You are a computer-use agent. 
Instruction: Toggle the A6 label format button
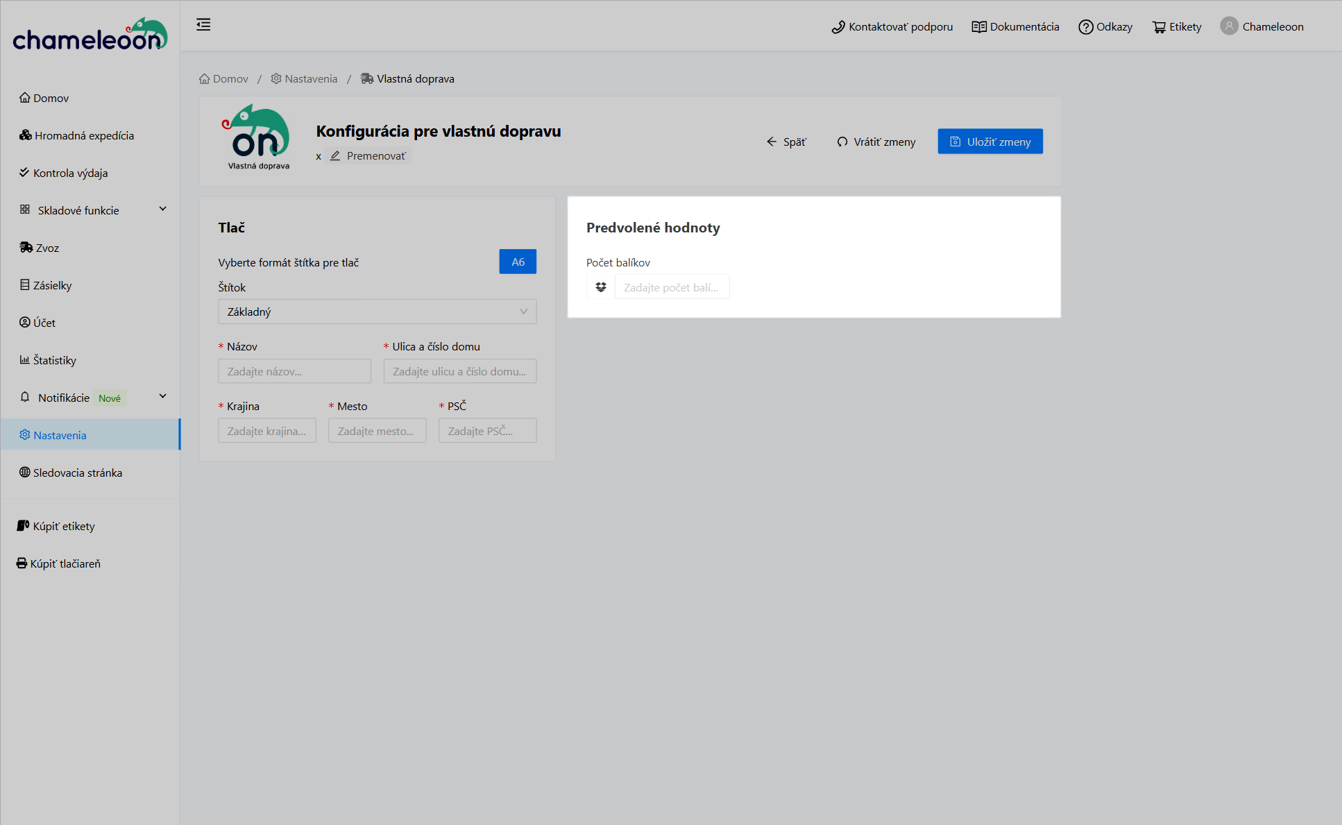518,262
